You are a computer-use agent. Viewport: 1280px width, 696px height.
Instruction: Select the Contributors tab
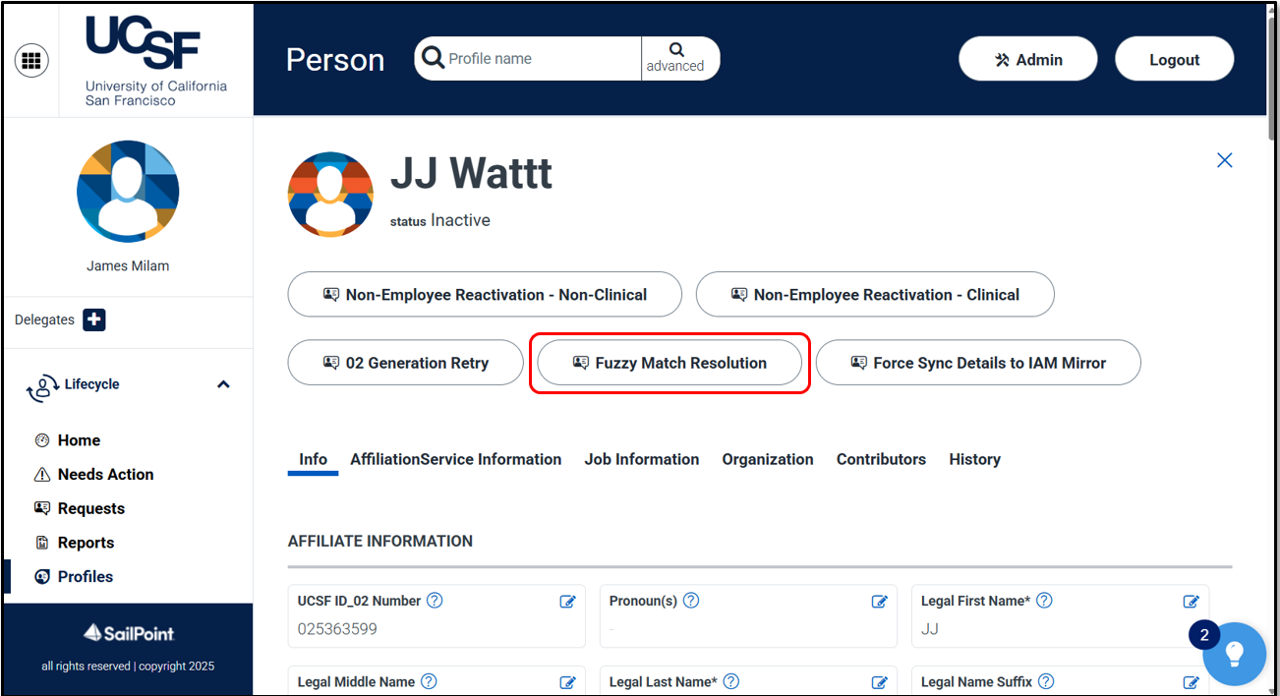[881, 459]
